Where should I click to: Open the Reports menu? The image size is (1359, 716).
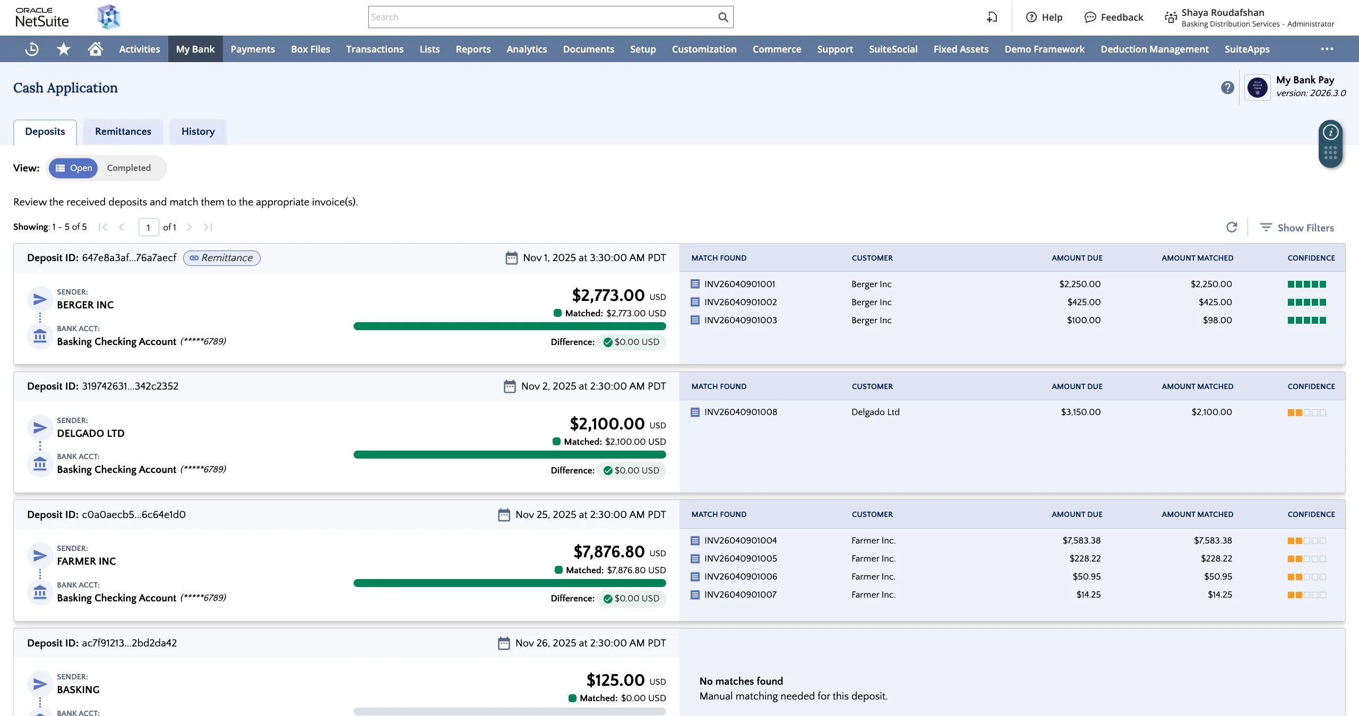[473, 49]
